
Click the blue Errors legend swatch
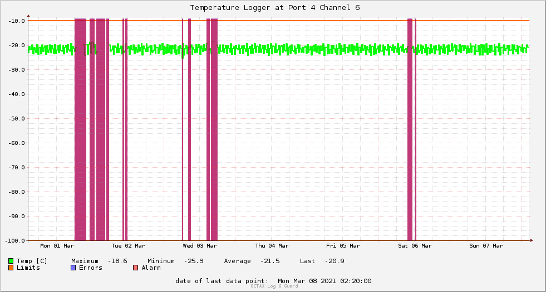[x=73, y=268]
